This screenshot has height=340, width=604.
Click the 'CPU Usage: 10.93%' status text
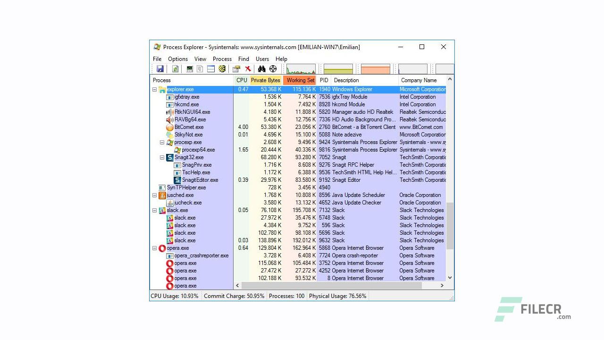pyautogui.click(x=175, y=296)
